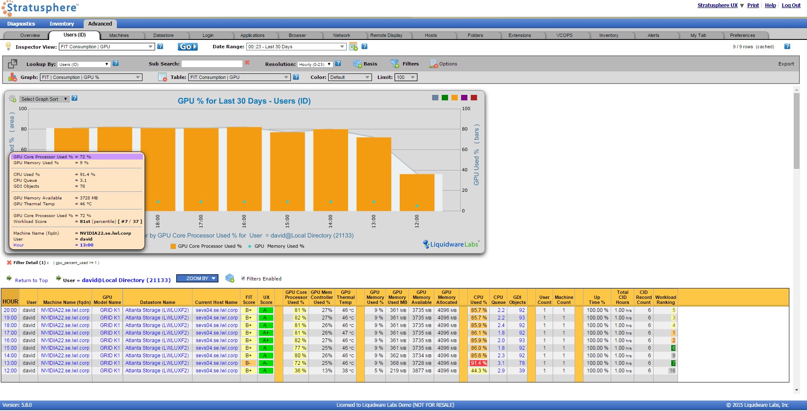Click the Filters funnel icon
Viewport: 807px width, 411px height.
[395, 64]
